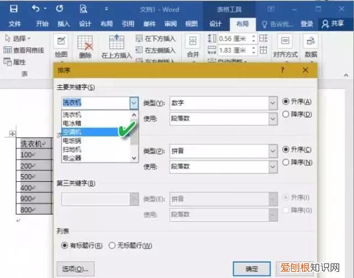The width and height of the screenshot is (354, 278).
Task: Click distribute rows icon
Action: tap(263, 38)
